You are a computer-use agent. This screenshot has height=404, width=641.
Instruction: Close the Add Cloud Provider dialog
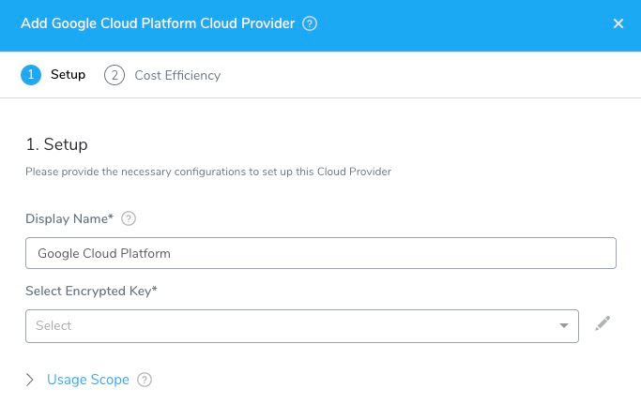tap(618, 23)
